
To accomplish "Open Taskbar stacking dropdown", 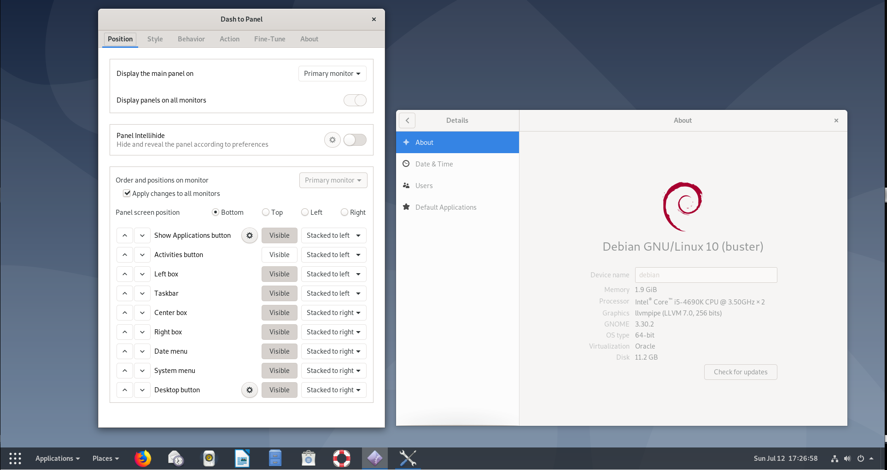I will [334, 293].
